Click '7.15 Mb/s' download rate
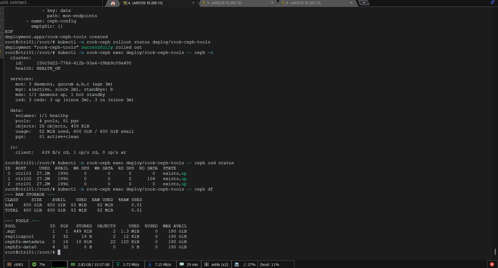This screenshot has height=268, width=498. point(163,265)
